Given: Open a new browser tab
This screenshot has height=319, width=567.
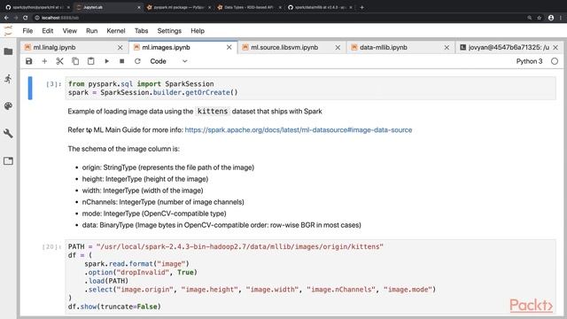Looking at the screenshot, I should click(x=361, y=7).
